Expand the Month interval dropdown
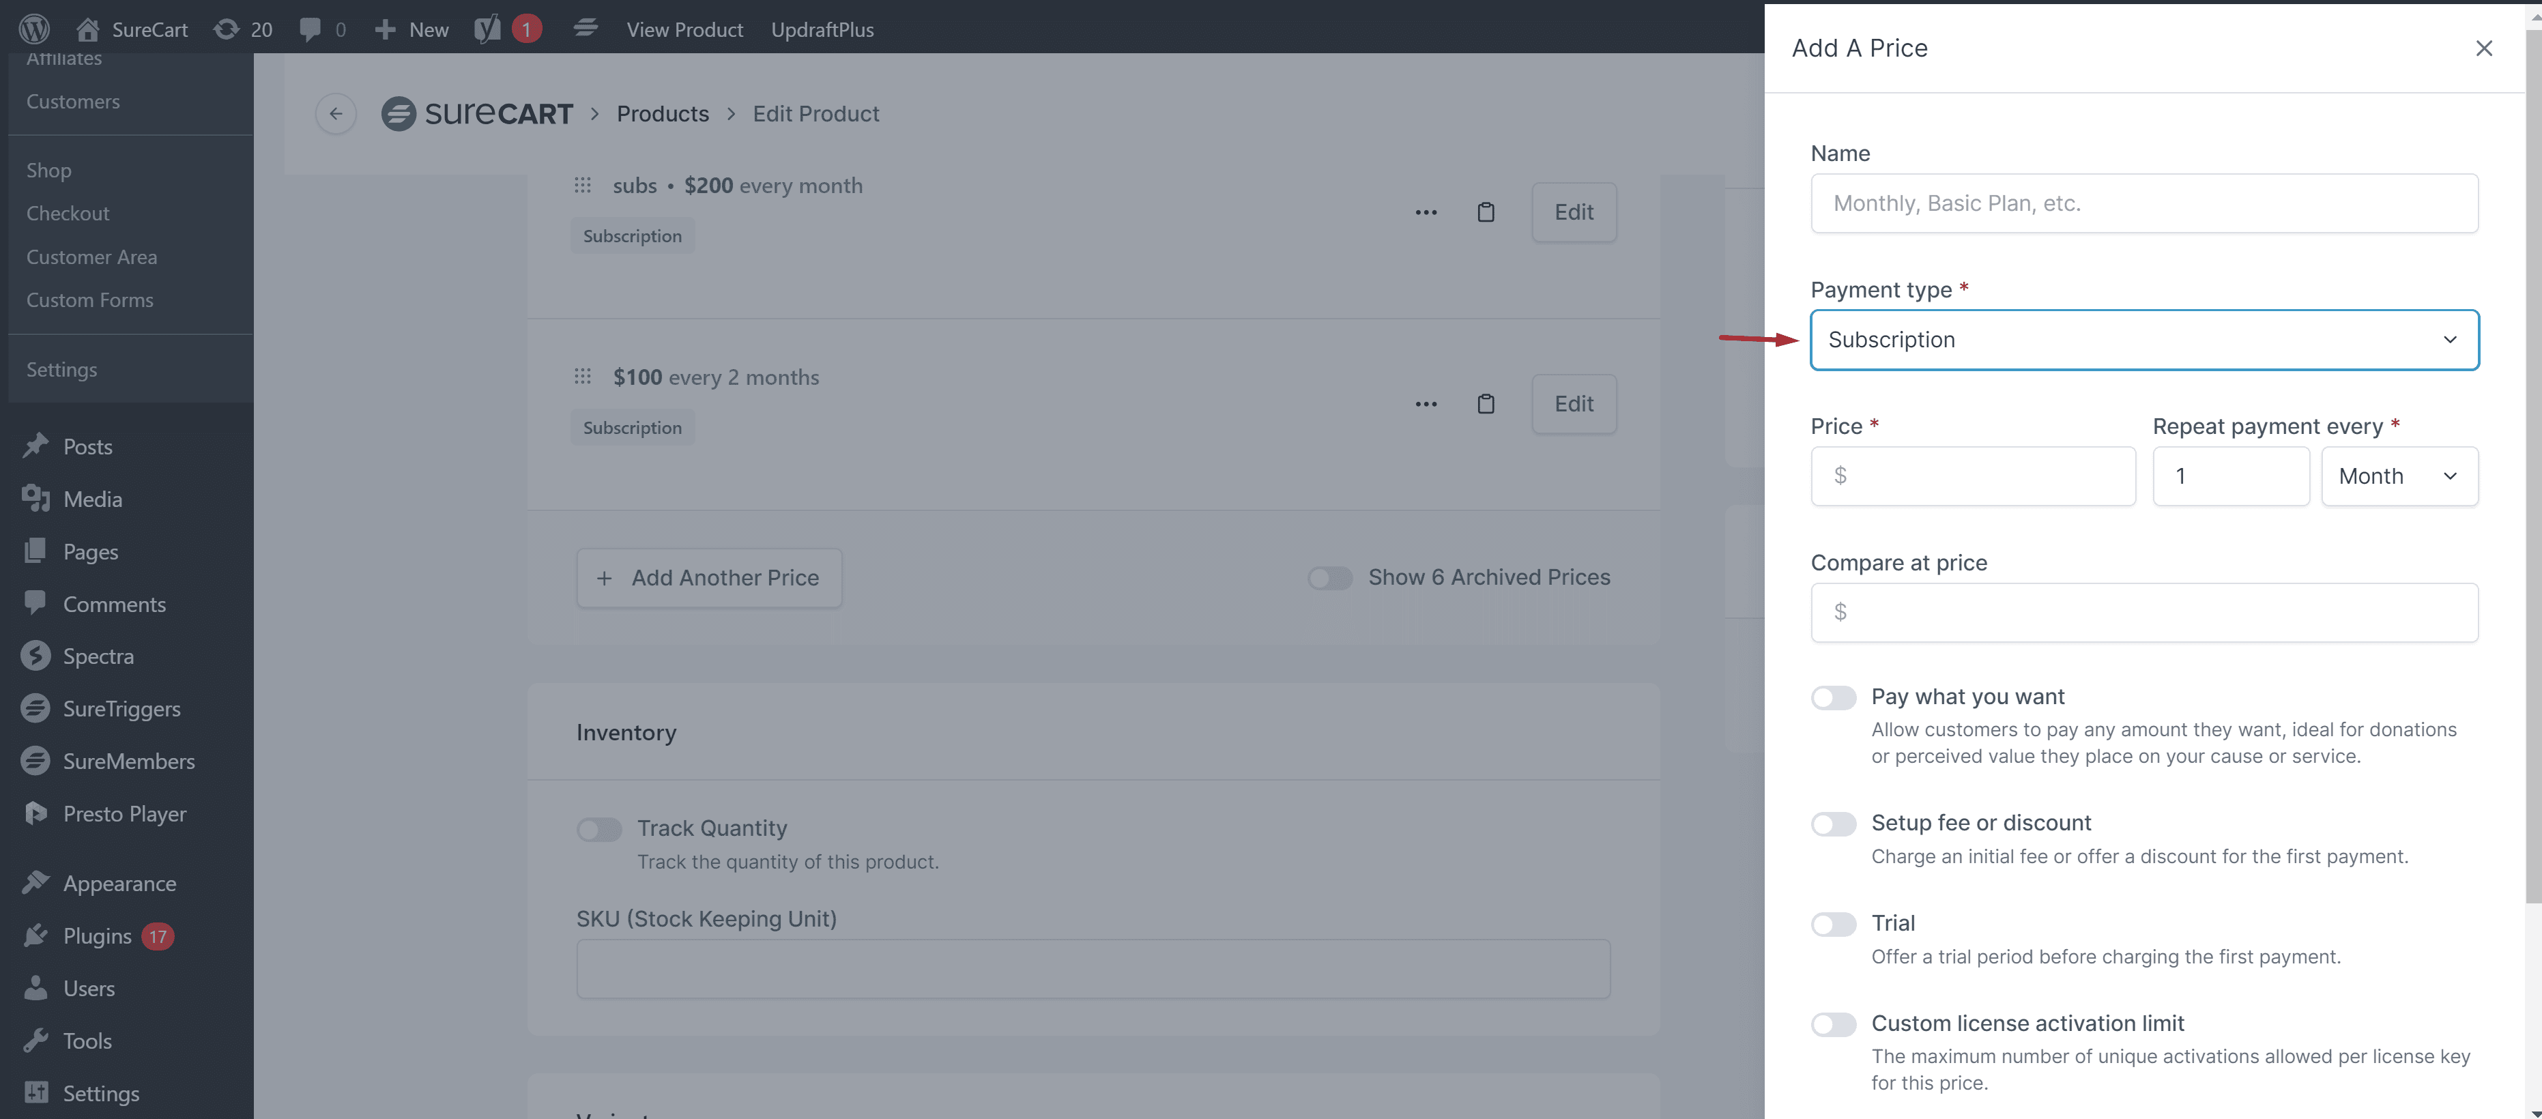The width and height of the screenshot is (2542, 1119). pos(2398,476)
